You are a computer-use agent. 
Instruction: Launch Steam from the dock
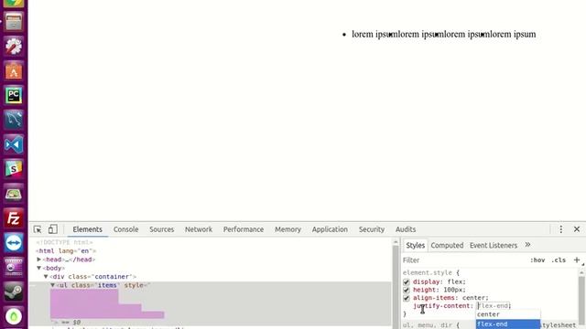coord(14,292)
